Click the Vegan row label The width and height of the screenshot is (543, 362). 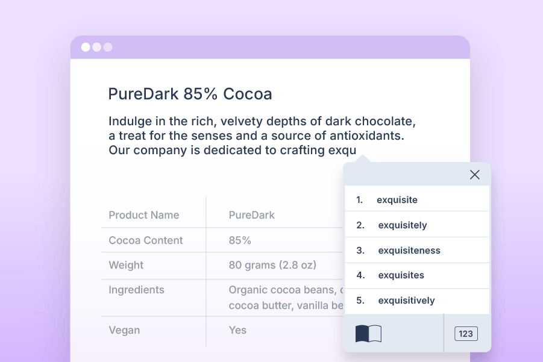click(x=124, y=330)
